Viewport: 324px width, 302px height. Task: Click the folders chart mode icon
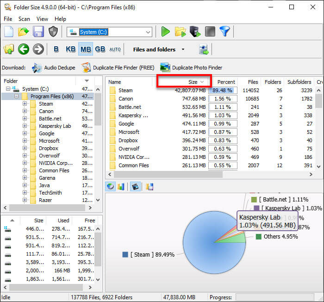click(x=150, y=187)
